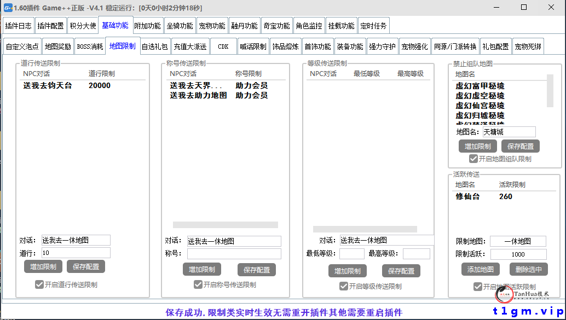
Task: Uncheck 开启地图组队限制
Action: 474,159
